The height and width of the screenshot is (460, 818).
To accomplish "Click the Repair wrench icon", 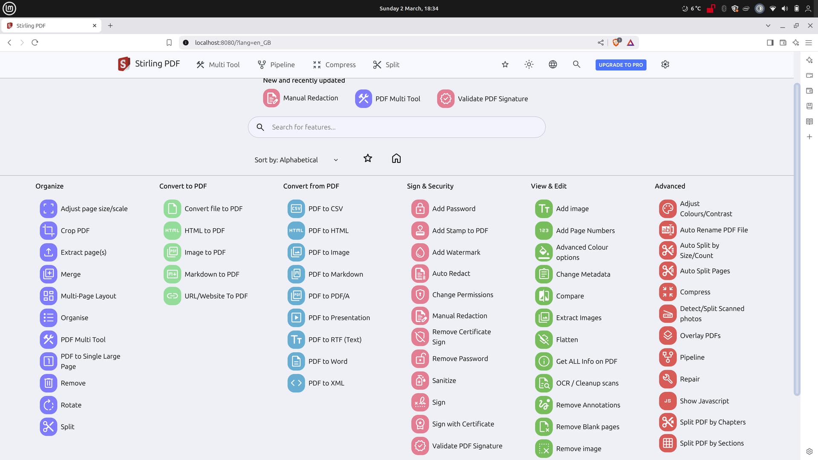I will (668, 379).
